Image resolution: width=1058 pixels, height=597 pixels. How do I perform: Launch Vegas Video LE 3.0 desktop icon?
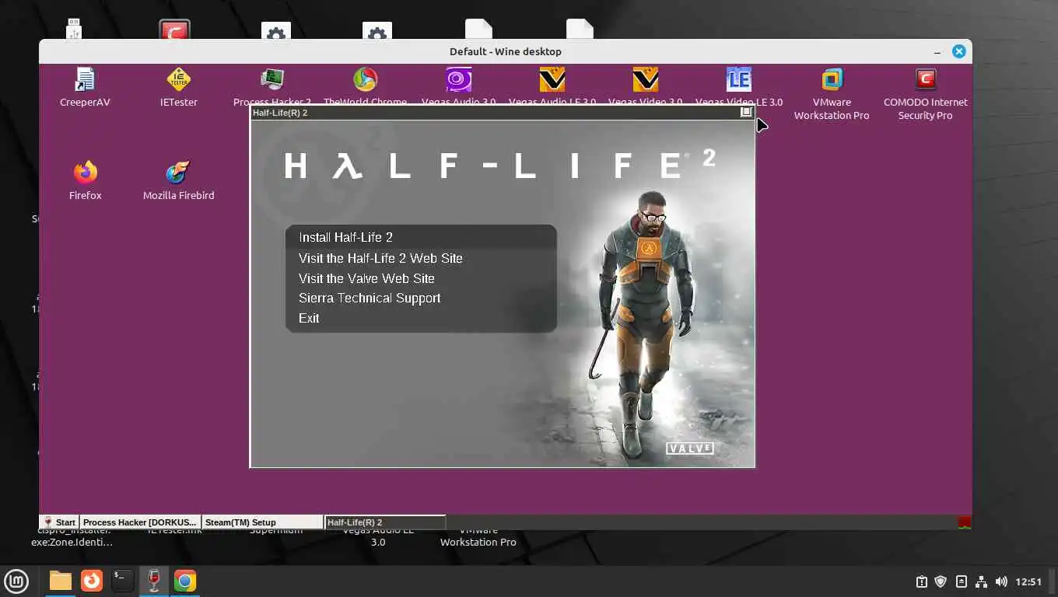(x=738, y=87)
